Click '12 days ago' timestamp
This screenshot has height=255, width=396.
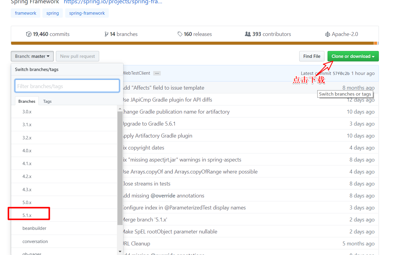coord(361,100)
